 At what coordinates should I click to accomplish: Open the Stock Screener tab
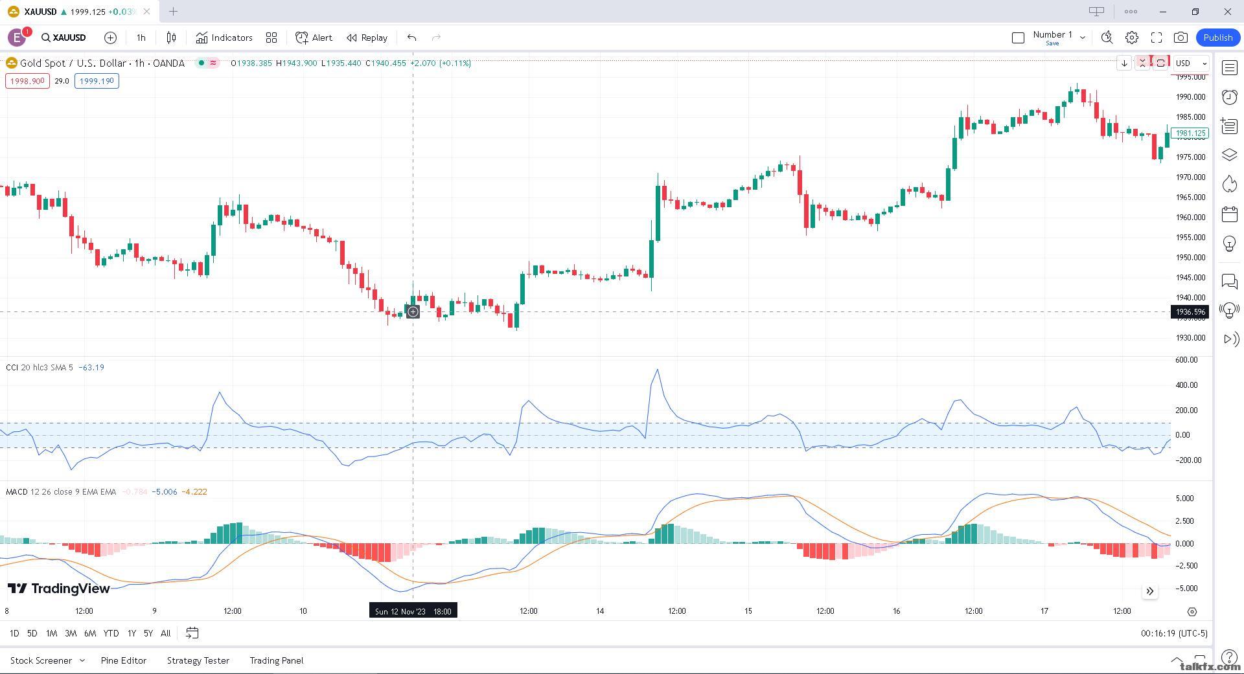click(x=41, y=660)
